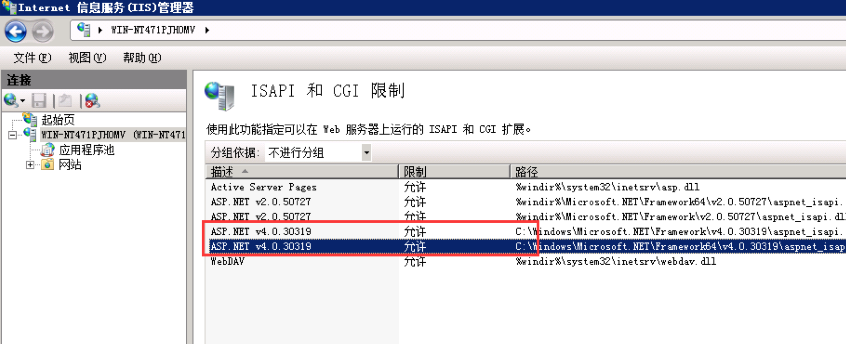Viewport: 846px width, 344px height.
Task: Collapse the WIN-NT471PJHOMV server node
Action: 12,135
